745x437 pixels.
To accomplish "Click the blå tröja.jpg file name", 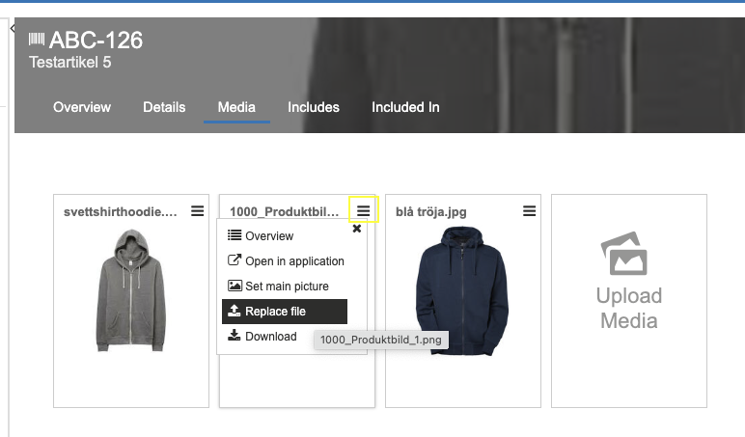I will tap(431, 212).
